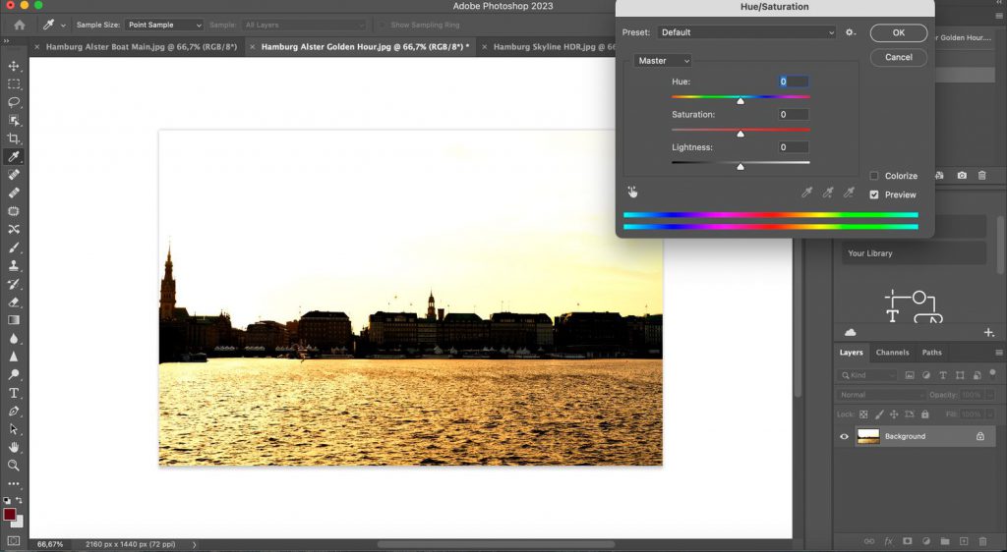Open the Normal blend mode dropdown
1007x552 pixels.
pos(880,395)
